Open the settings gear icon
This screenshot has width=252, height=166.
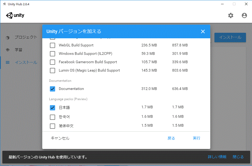point(230,15)
